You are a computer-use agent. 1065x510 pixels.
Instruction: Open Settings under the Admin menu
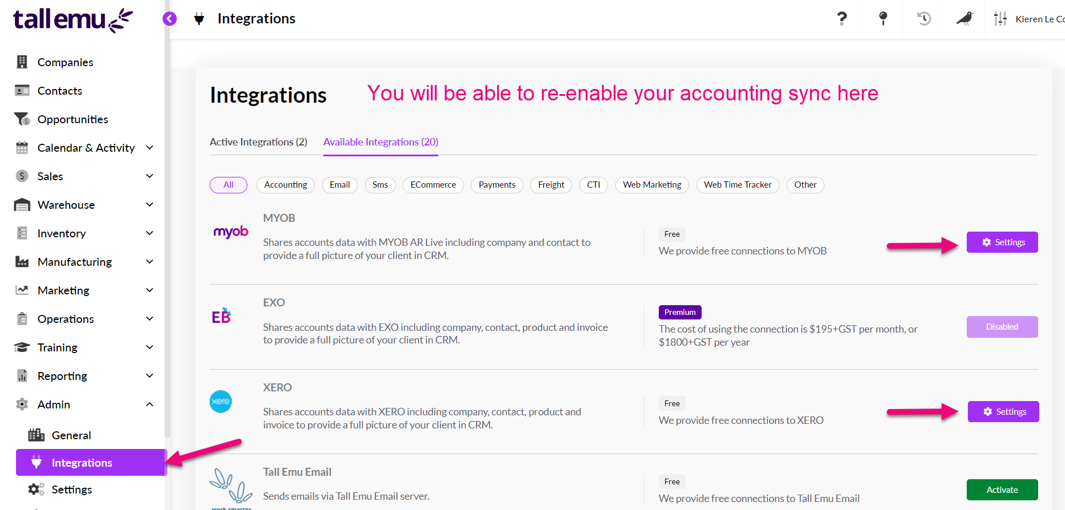71,489
